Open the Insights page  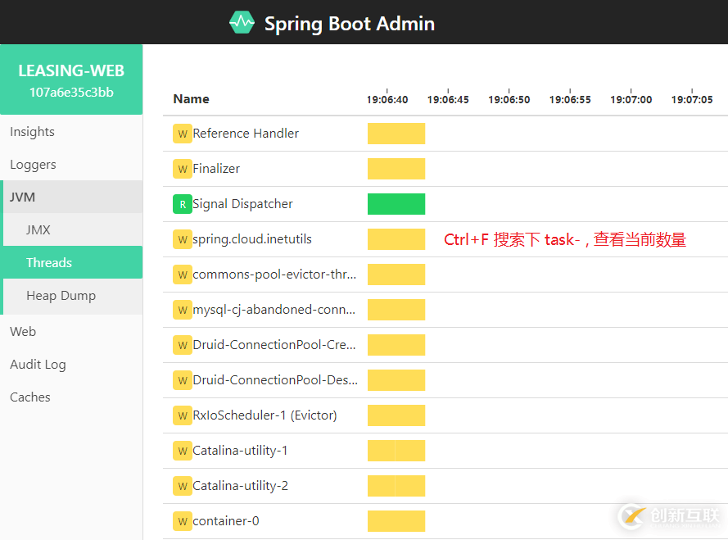tap(32, 131)
